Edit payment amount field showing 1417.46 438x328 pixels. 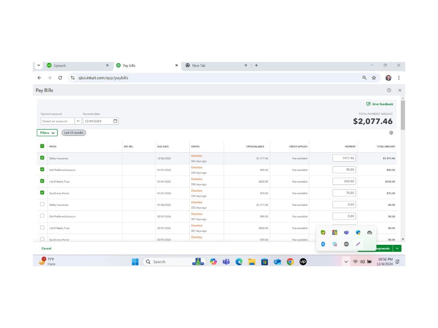click(x=344, y=158)
